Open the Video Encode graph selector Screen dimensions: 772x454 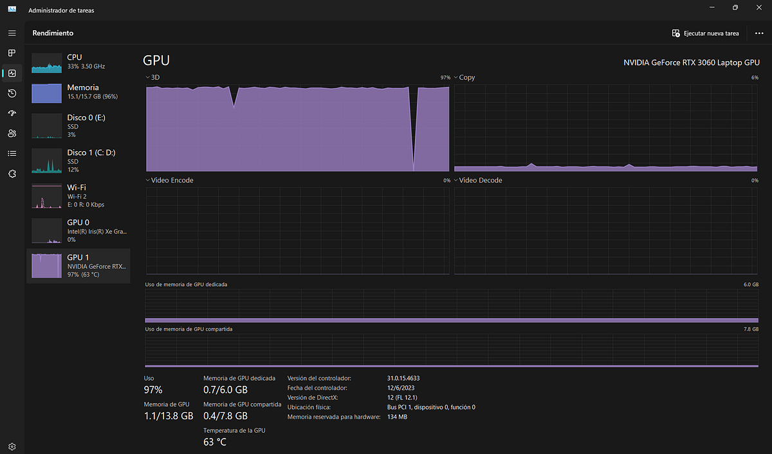pyautogui.click(x=169, y=180)
